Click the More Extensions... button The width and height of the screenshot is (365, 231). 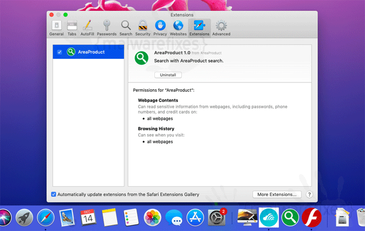[277, 194]
